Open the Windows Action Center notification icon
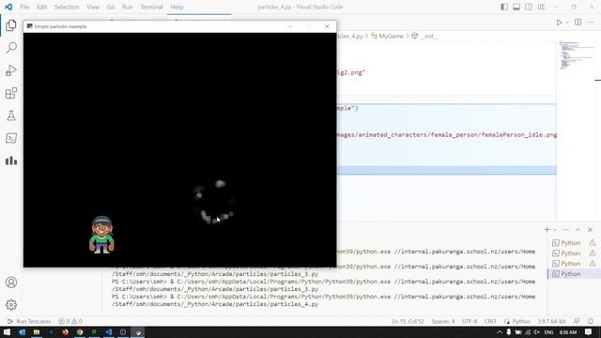The height and width of the screenshot is (338, 601). point(589,332)
